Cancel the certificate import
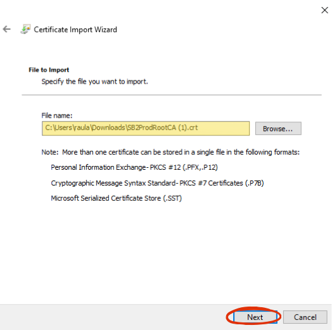The width and height of the screenshot is (332, 330). point(305,317)
